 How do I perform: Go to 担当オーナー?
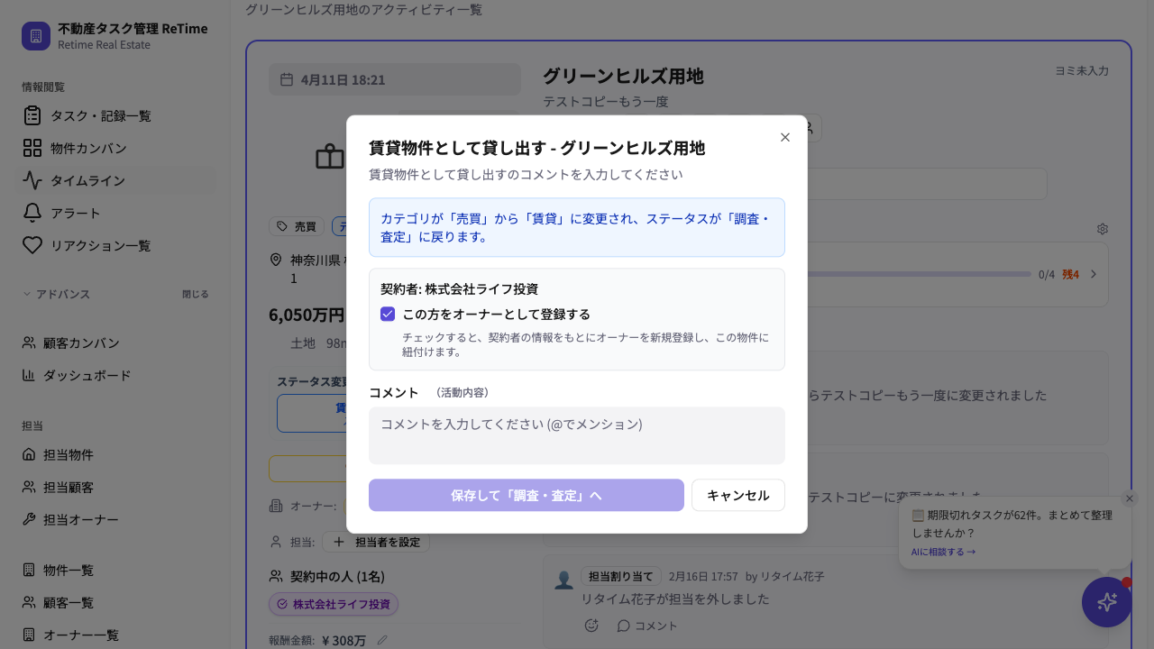pyautogui.click(x=115, y=519)
